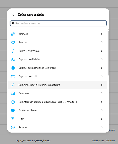Click the 24-hour clock icon
Screen dimensions: 118x144
coord(13,68)
